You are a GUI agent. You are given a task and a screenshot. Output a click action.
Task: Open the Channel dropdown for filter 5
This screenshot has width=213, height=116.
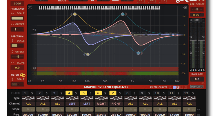pyautogui.click(x=87, y=104)
